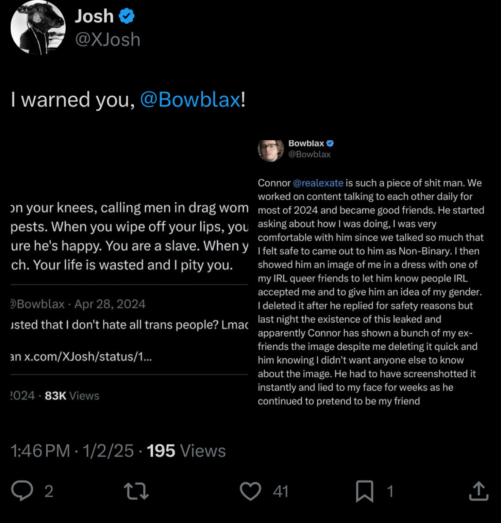Viewport: 501px width, 523px height.
Task: Open the share upload icon
Action: (479, 491)
